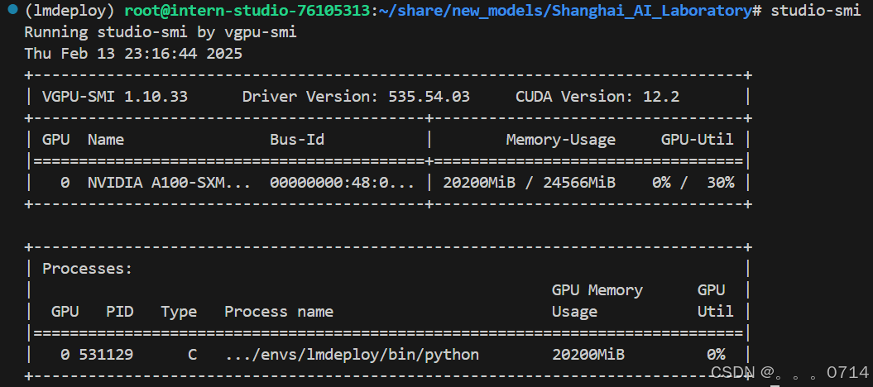Click the process type "C"
Image resolution: width=873 pixels, height=387 pixels.
(192, 354)
